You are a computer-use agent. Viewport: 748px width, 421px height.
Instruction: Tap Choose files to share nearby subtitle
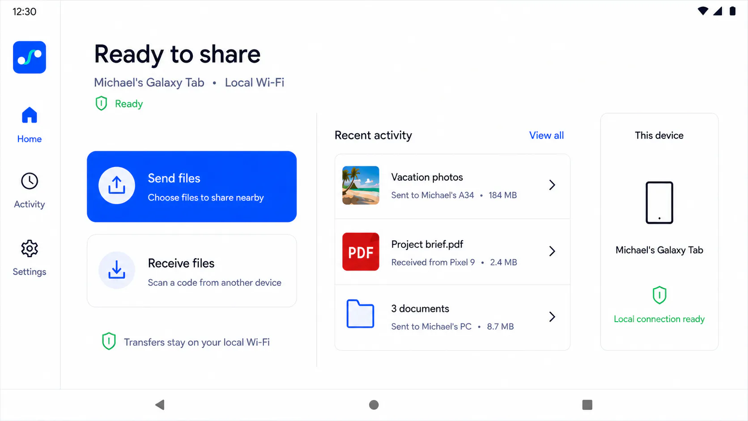coord(206,198)
